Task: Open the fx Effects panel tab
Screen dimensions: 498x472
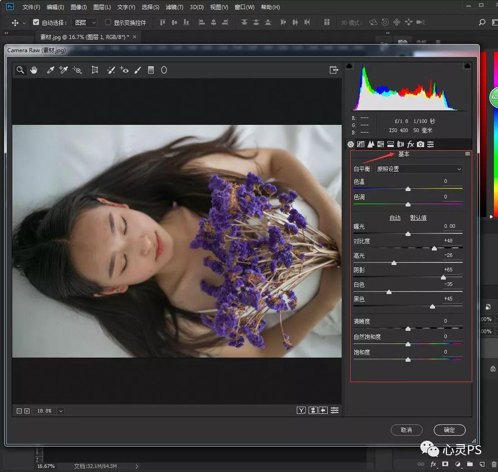Action: [x=411, y=144]
